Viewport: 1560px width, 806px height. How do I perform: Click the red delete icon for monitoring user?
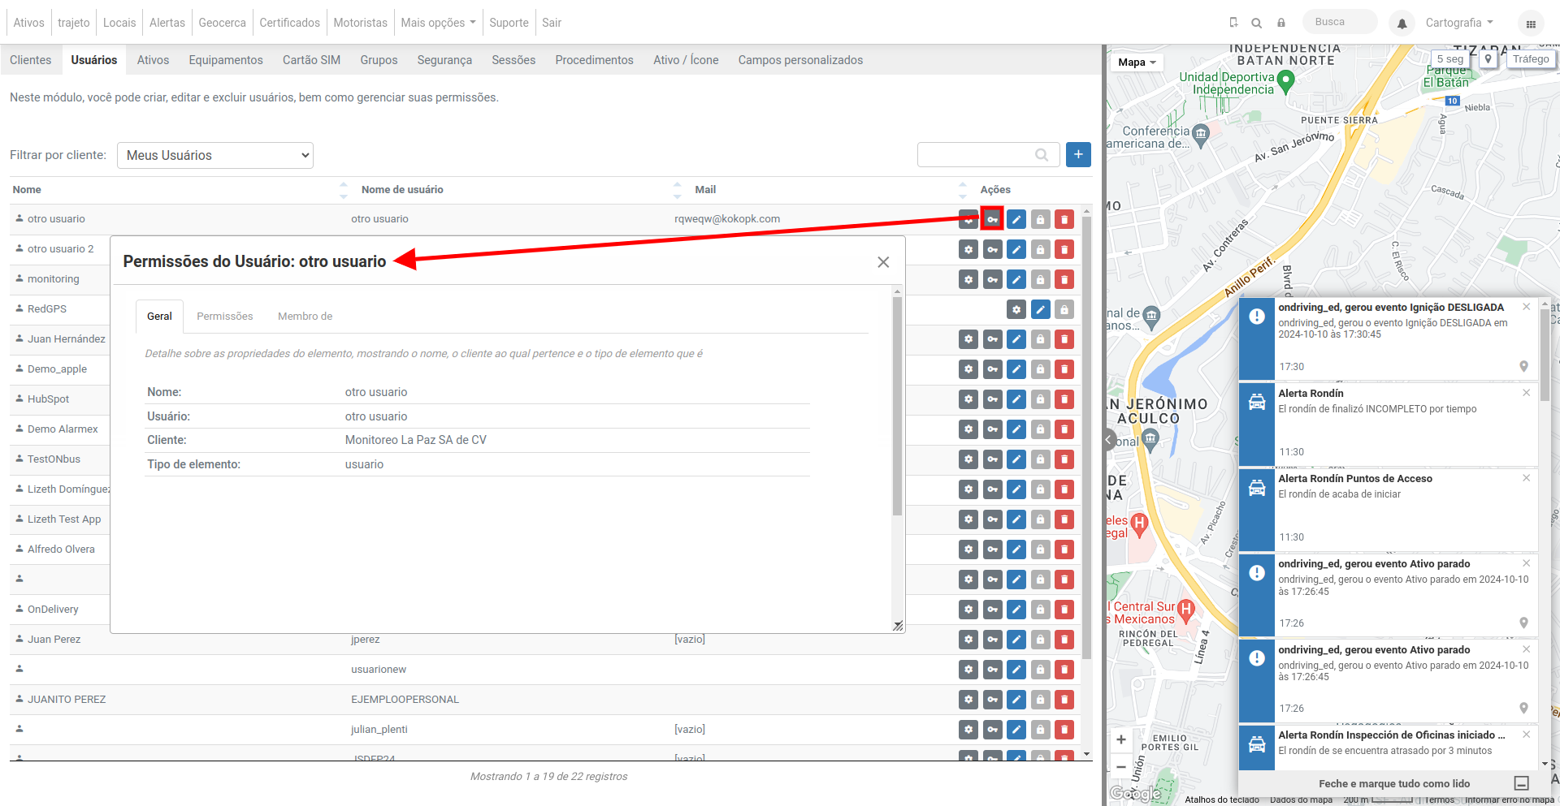1064,279
